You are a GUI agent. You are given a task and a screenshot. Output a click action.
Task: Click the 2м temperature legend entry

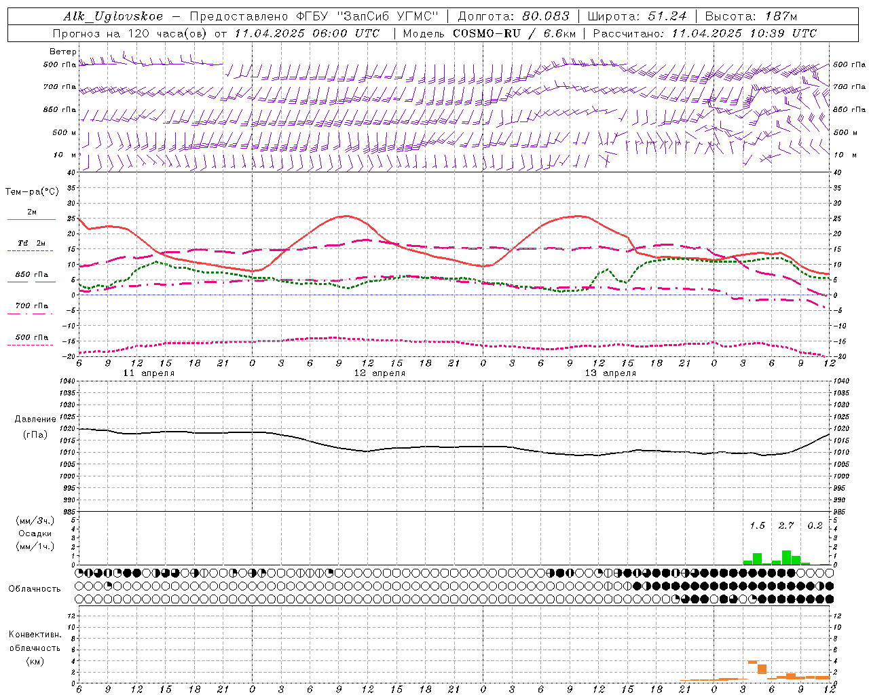click(x=32, y=212)
